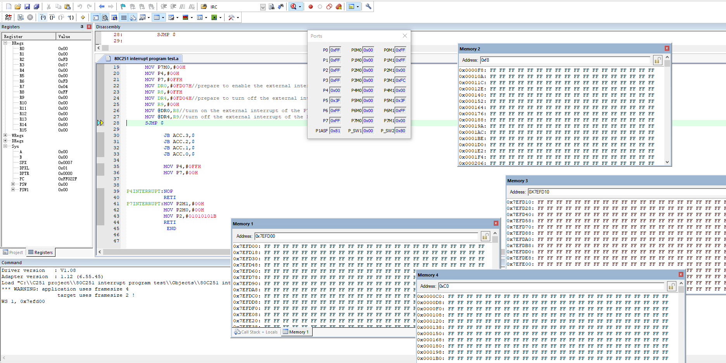Insert or remove a breakpoint with the red dot
The image size is (726, 363).
click(311, 7)
